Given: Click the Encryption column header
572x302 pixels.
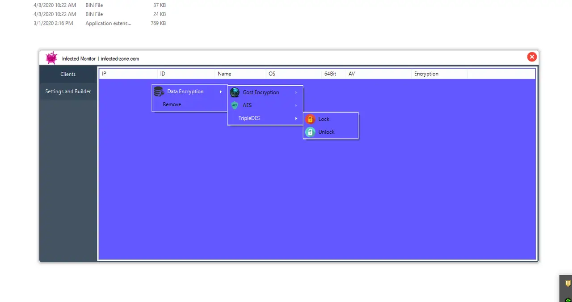Looking at the screenshot, I should pyautogui.click(x=426, y=74).
